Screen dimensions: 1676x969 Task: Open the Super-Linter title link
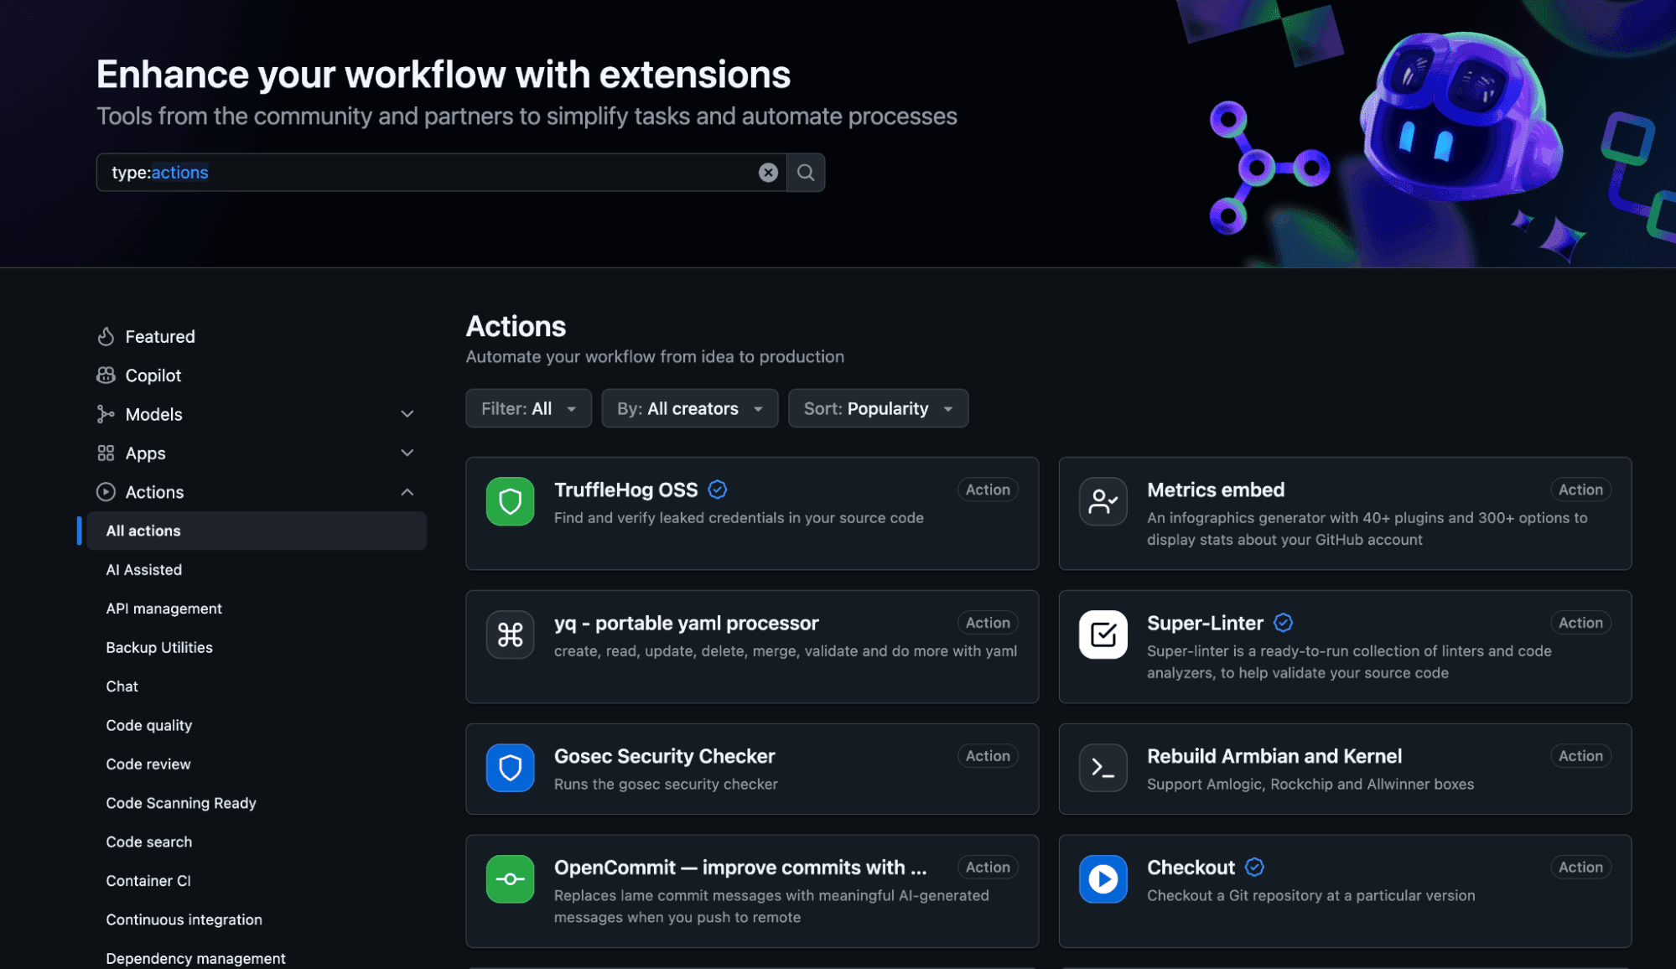pos(1205,624)
